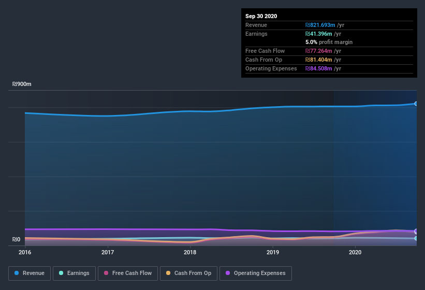
Task: Click the 2019 x-axis label
Action: pos(273,252)
